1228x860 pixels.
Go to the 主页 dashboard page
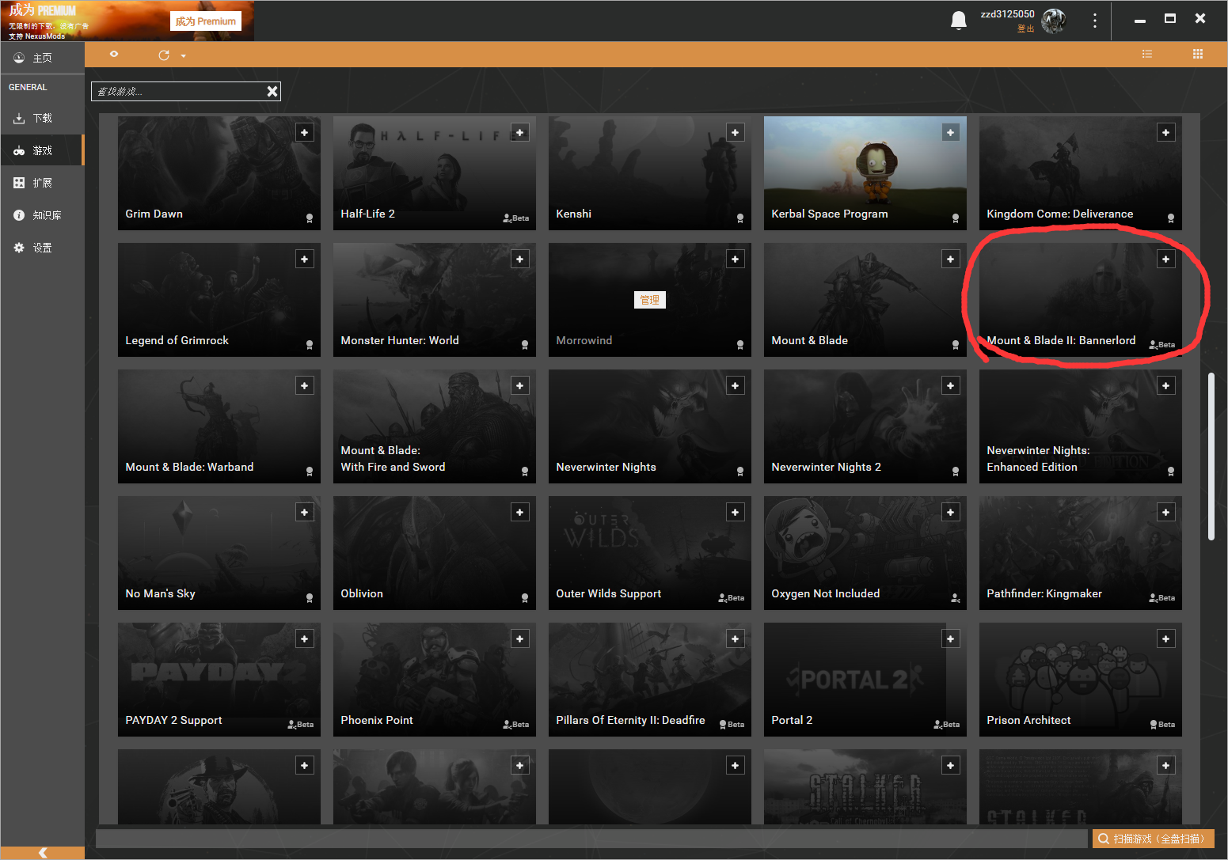pos(42,58)
